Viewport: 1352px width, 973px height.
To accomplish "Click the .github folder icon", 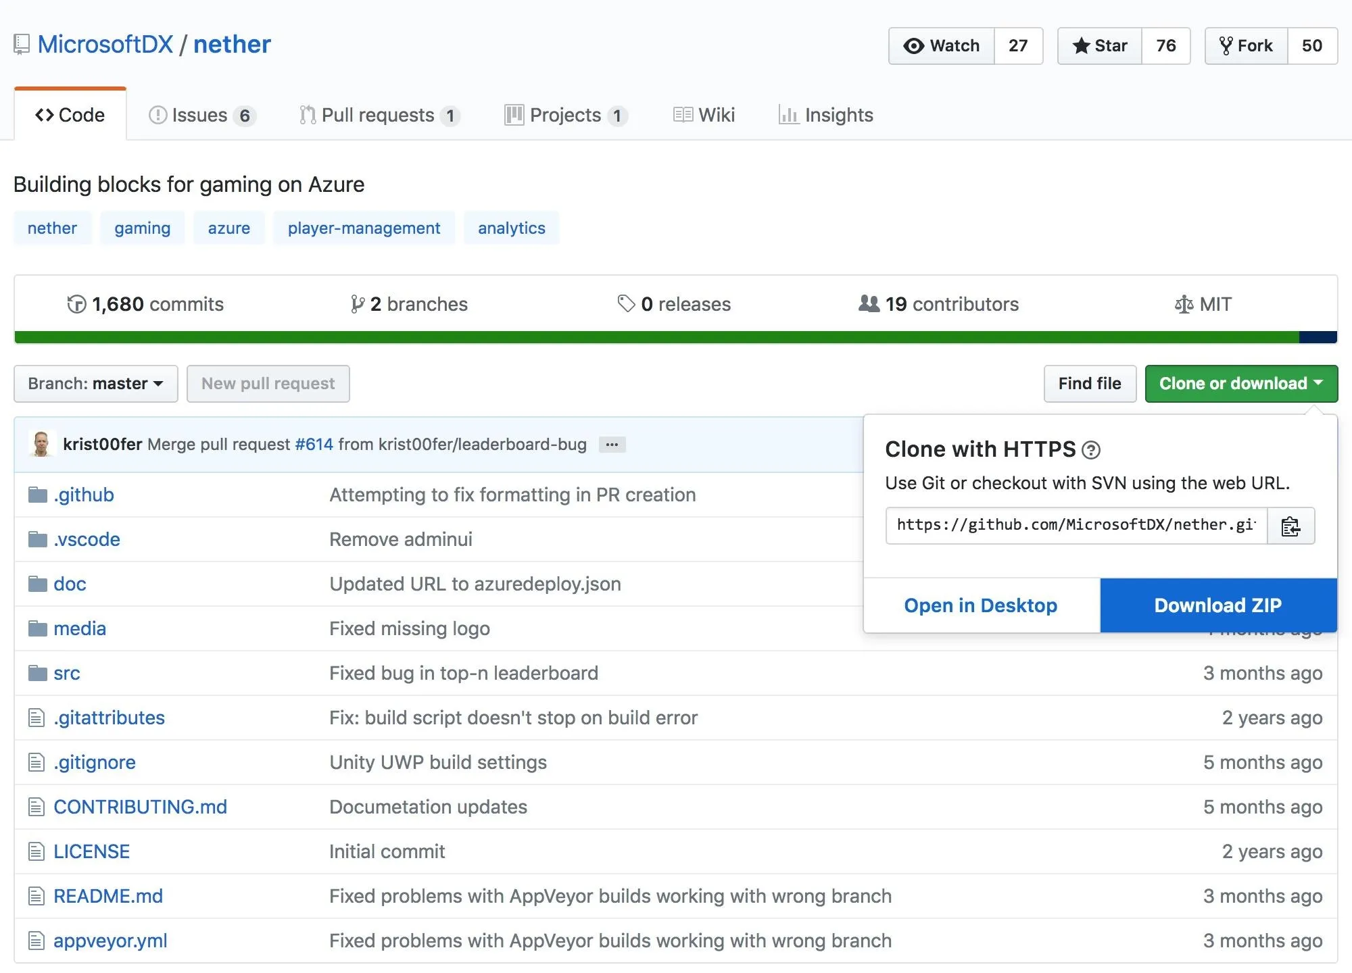I will (x=38, y=495).
